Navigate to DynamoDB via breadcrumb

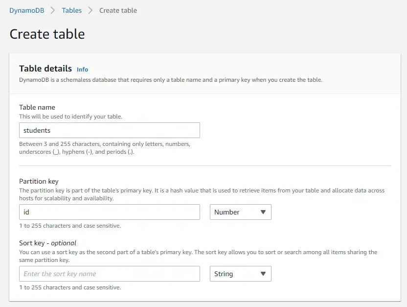tap(26, 10)
